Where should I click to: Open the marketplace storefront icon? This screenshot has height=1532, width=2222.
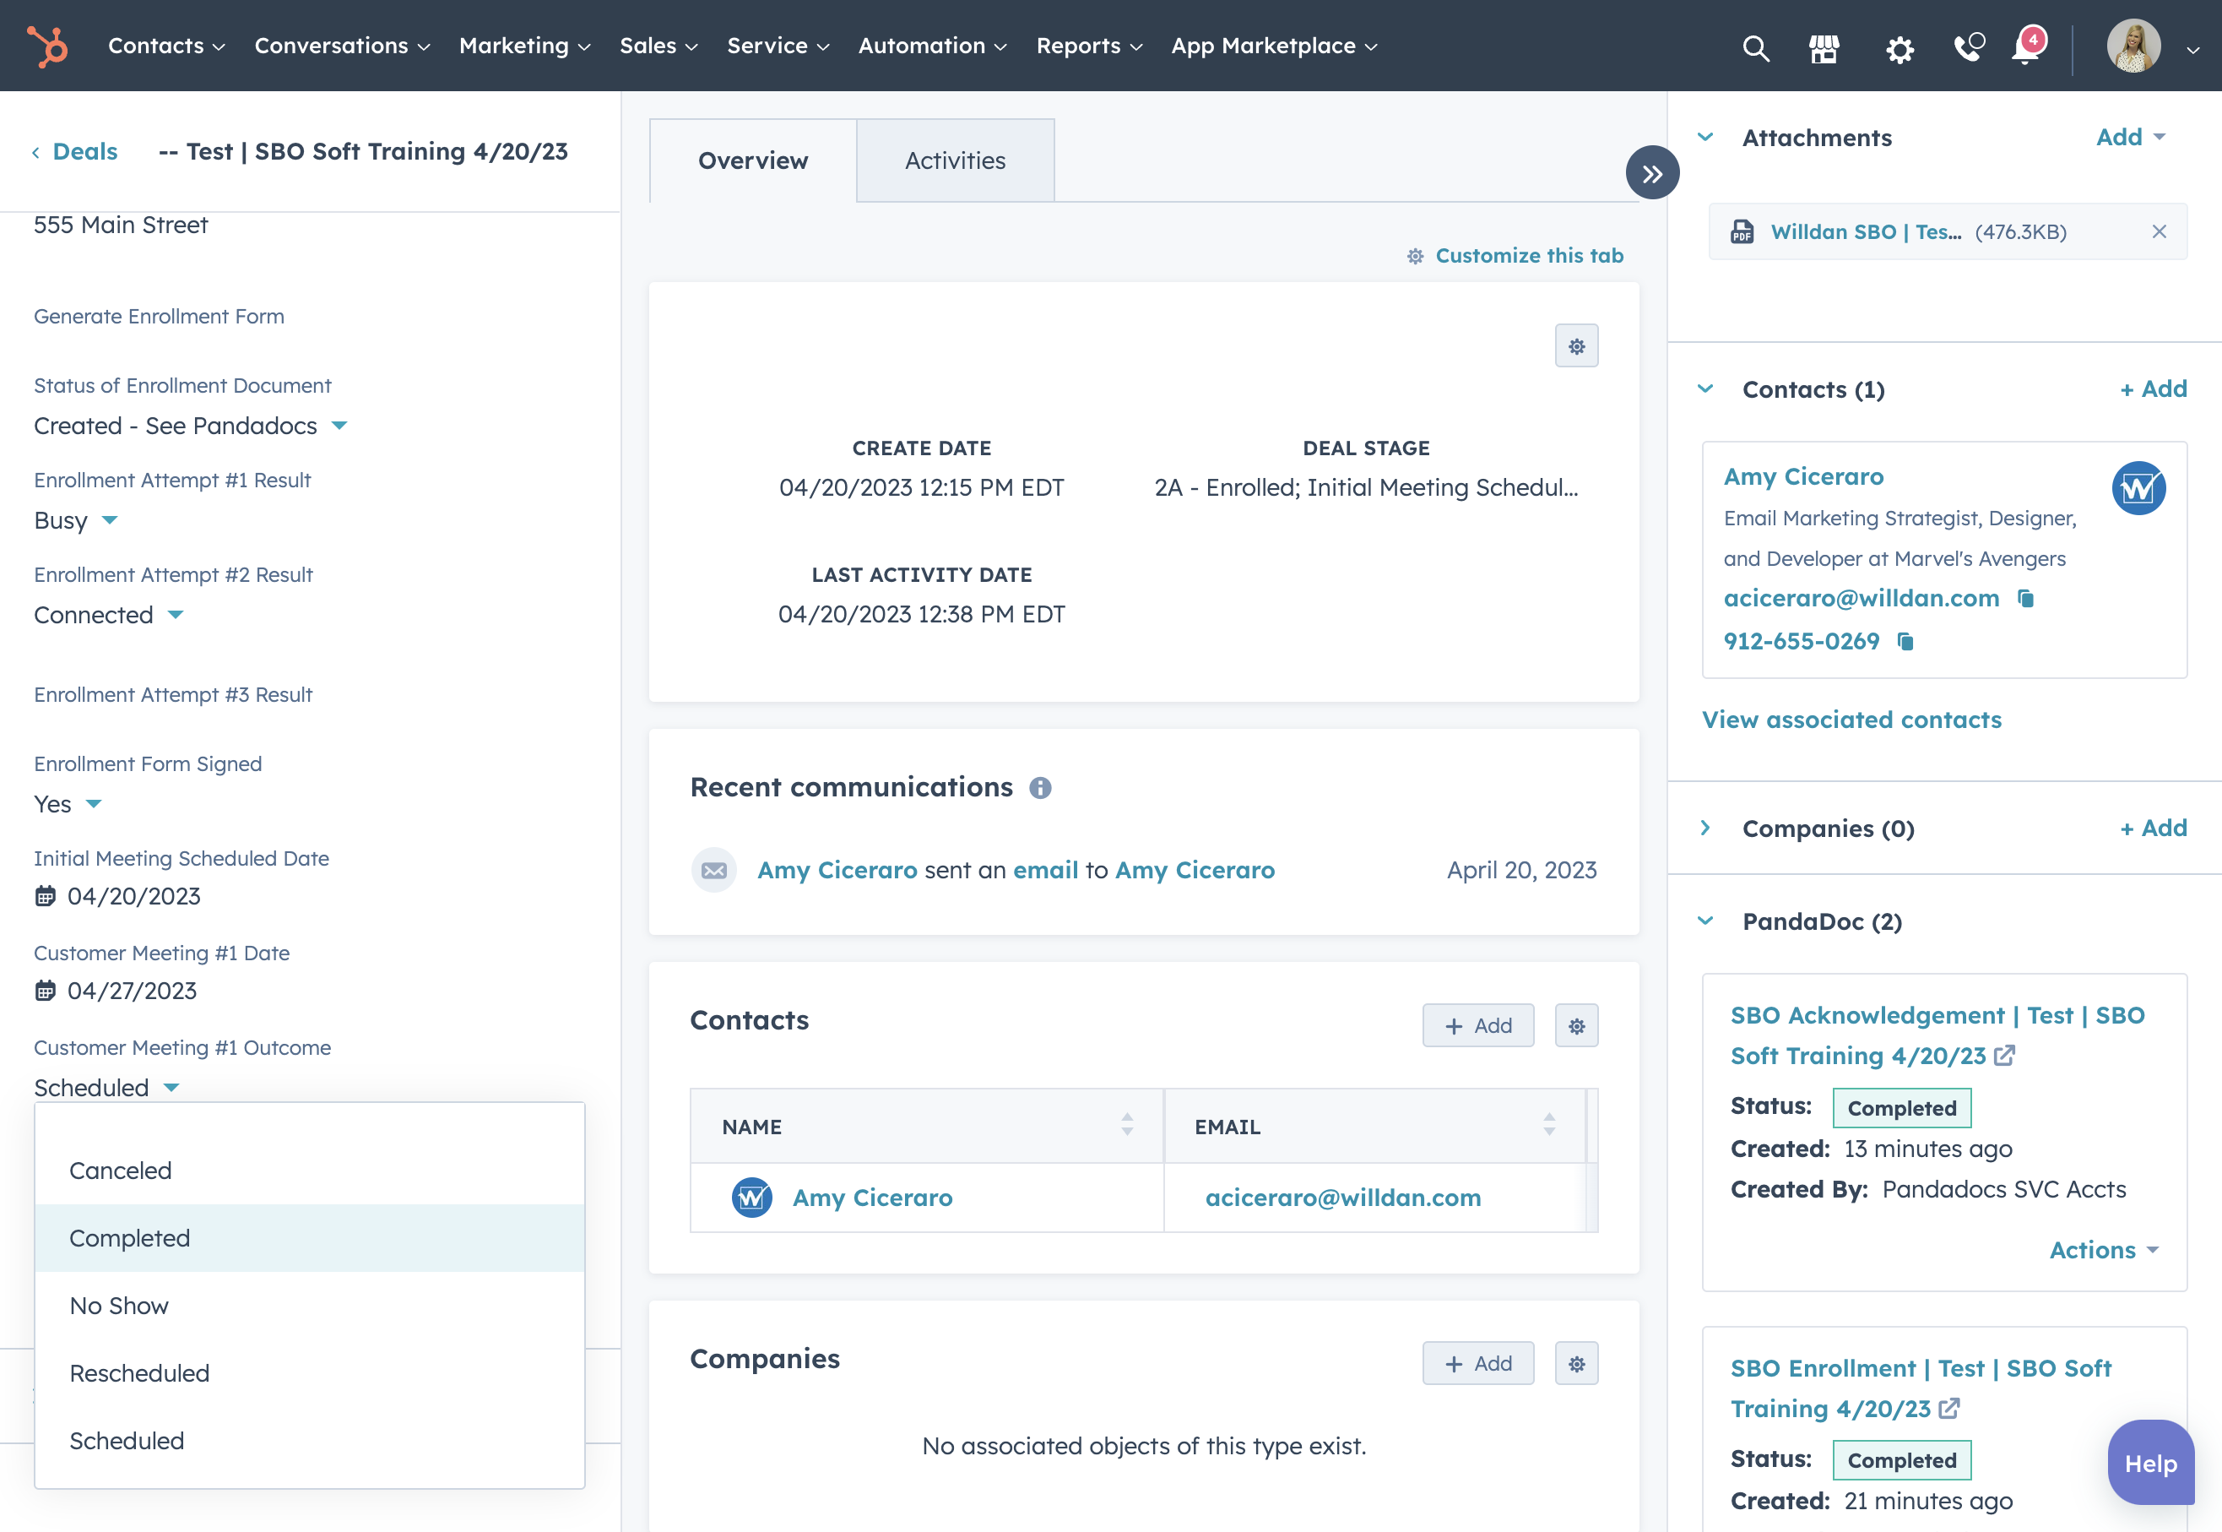point(1824,47)
